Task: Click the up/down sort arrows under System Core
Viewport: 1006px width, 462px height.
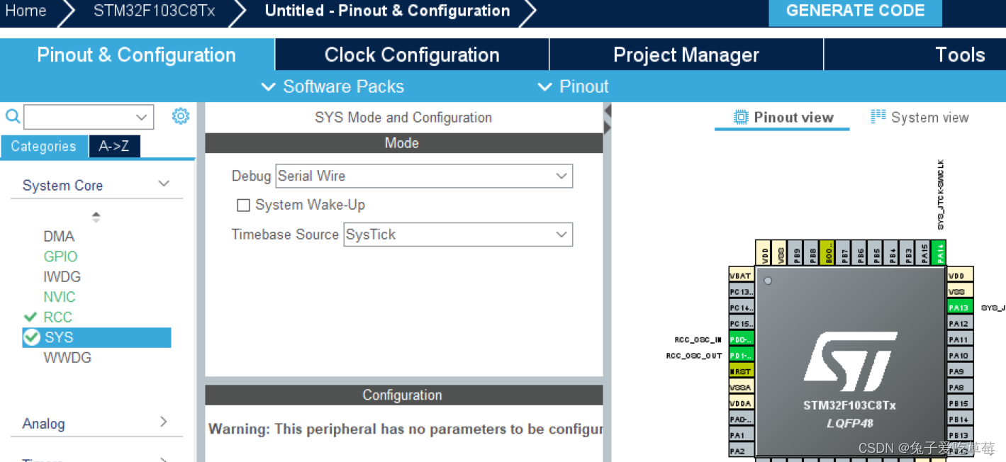Action: (x=96, y=217)
